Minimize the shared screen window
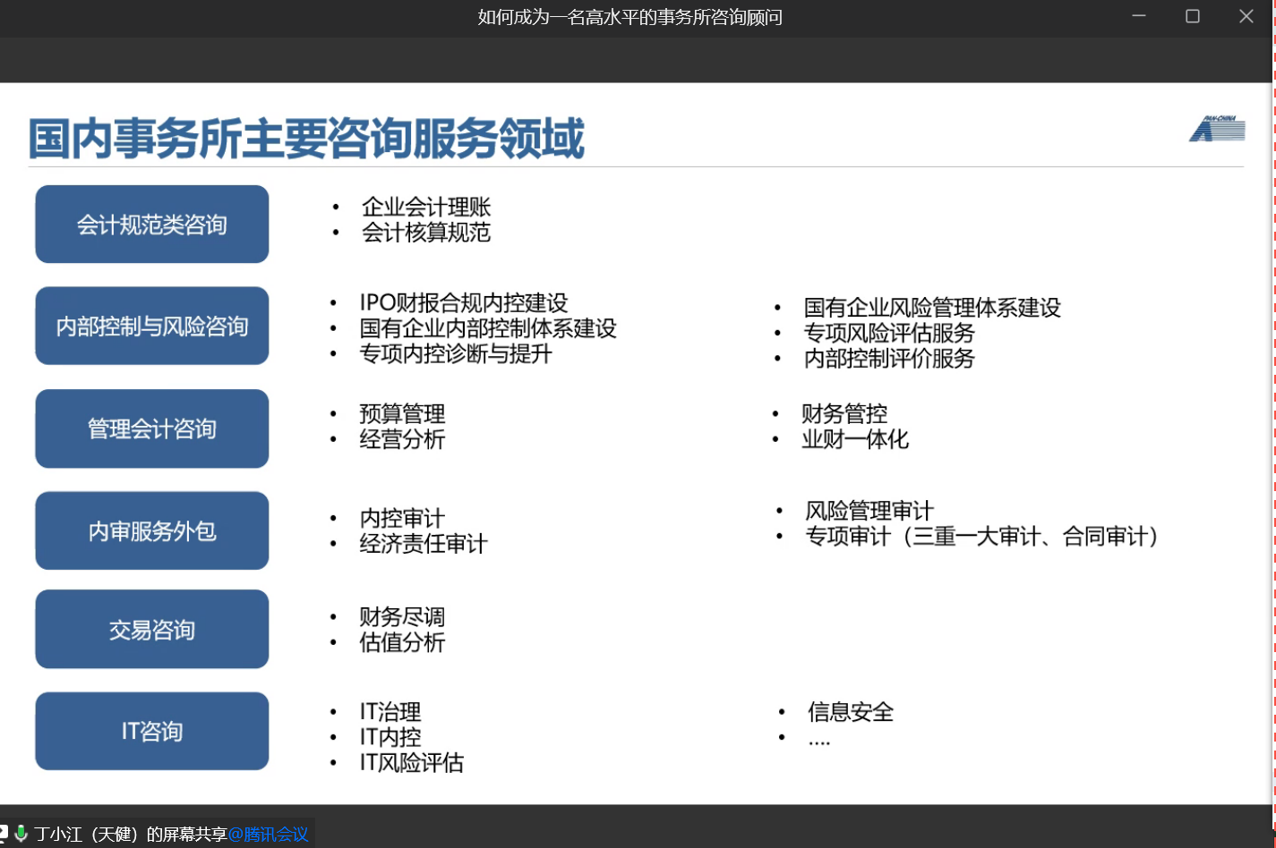 [x=1139, y=16]
